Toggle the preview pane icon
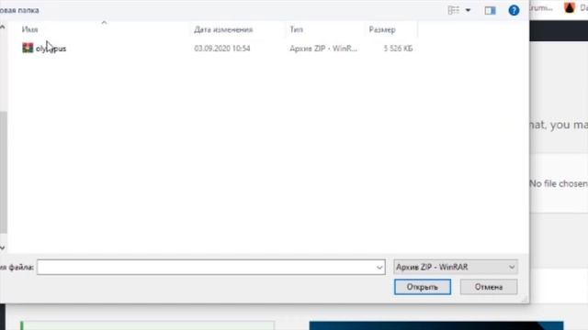The image size is (588, 330). point(490,10)
